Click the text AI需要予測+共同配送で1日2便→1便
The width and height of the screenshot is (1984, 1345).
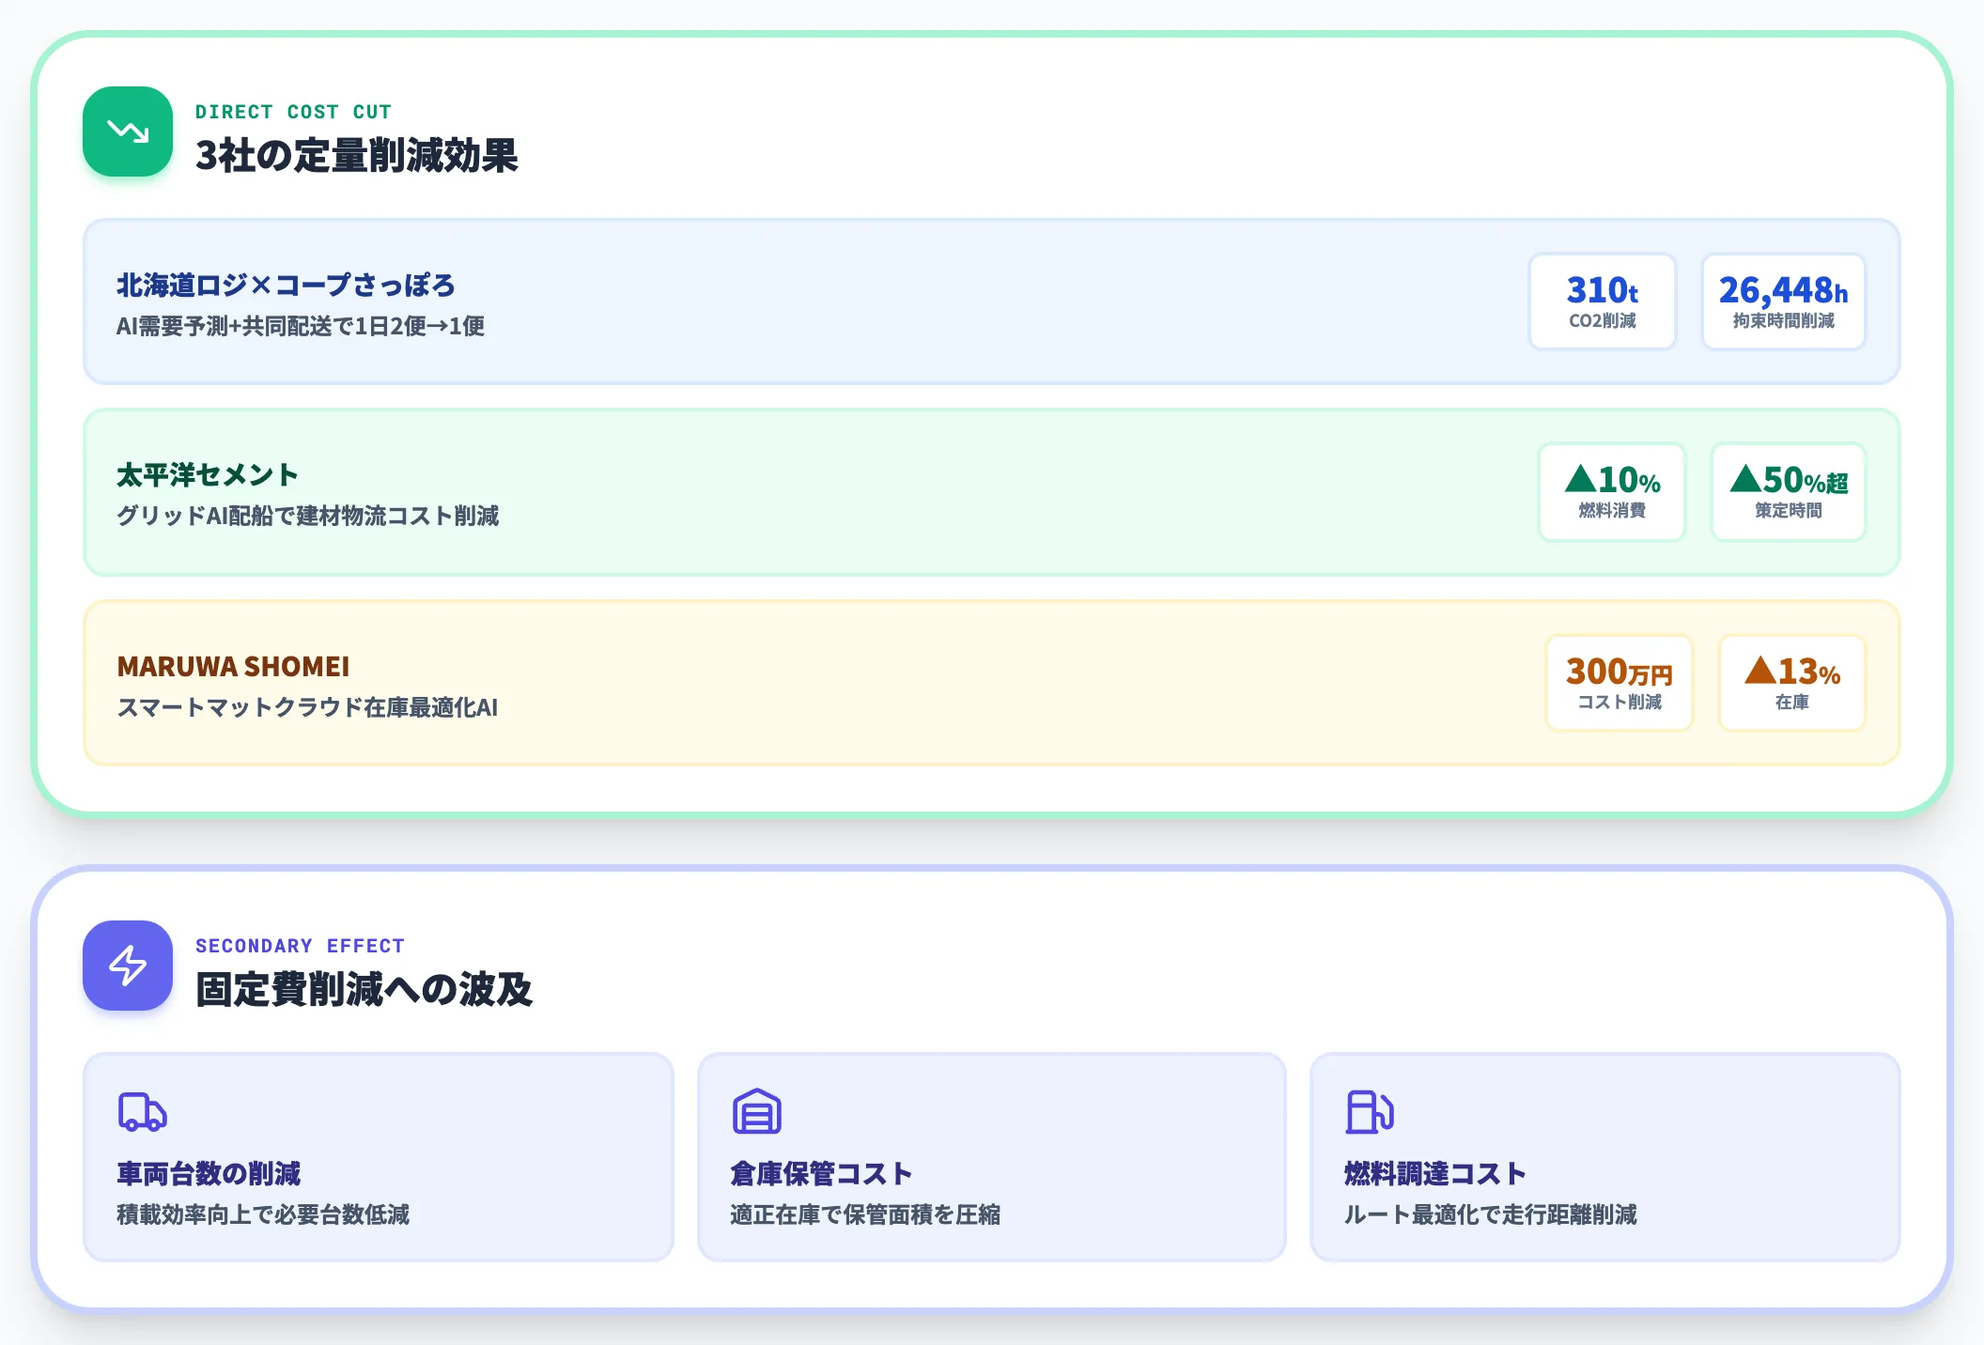301,326
